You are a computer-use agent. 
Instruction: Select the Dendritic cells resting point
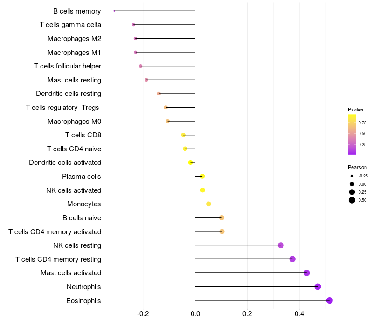point(159,94)
